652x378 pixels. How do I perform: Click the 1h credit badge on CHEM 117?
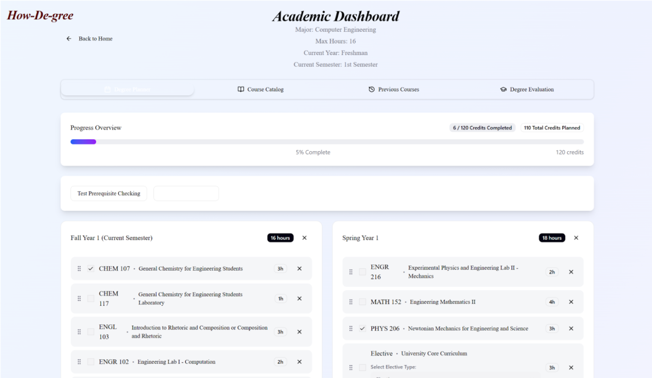(x=281, y=299)
